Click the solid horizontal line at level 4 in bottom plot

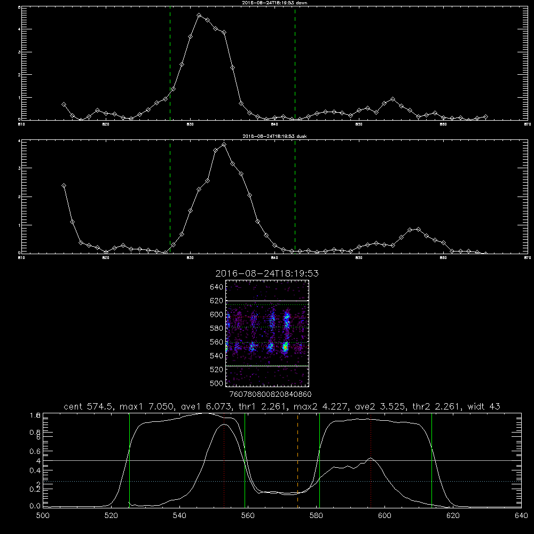282,460
